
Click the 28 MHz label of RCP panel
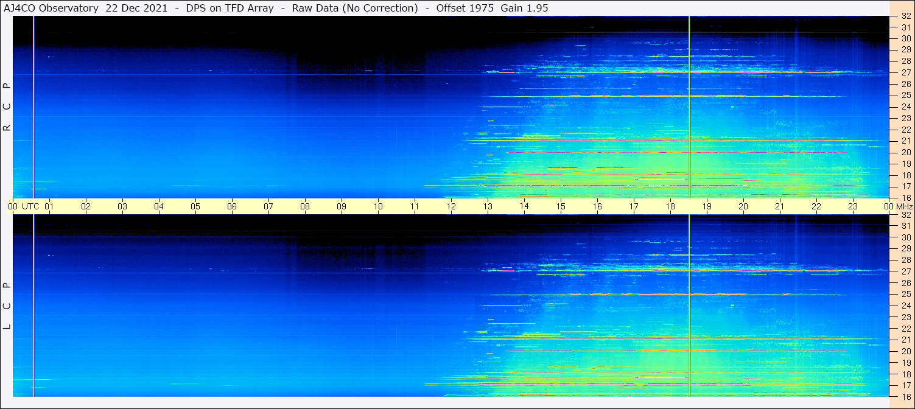(x=905, y=61)
